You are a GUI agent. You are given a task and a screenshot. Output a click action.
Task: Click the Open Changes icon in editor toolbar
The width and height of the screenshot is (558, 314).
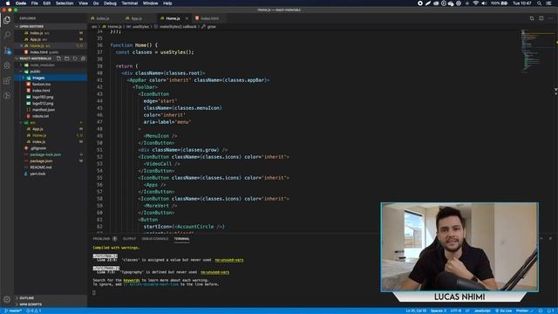532,18
